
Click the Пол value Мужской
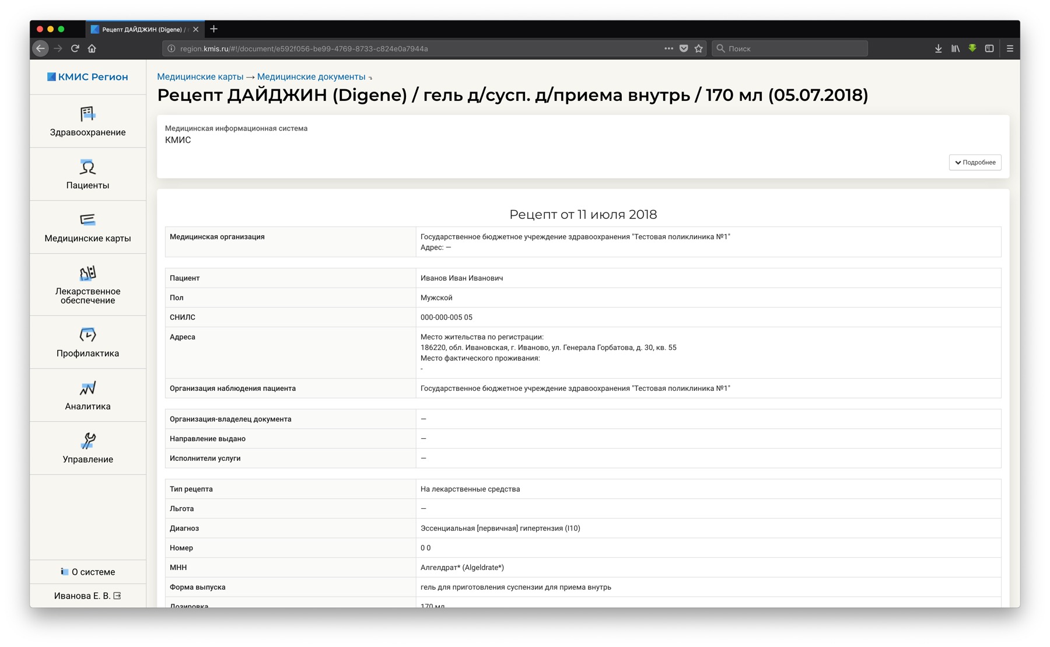point(436,298)
